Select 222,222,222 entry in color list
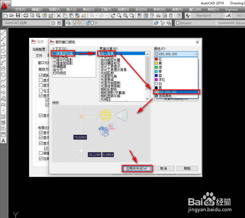245x218 pixels. (176, 92)
